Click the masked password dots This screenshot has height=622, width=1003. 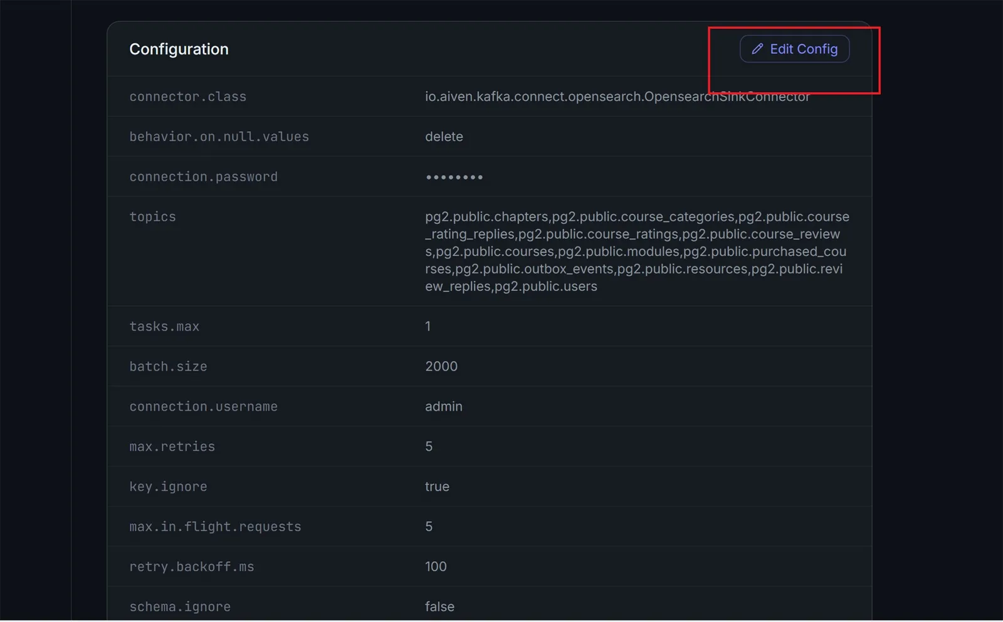454,177
